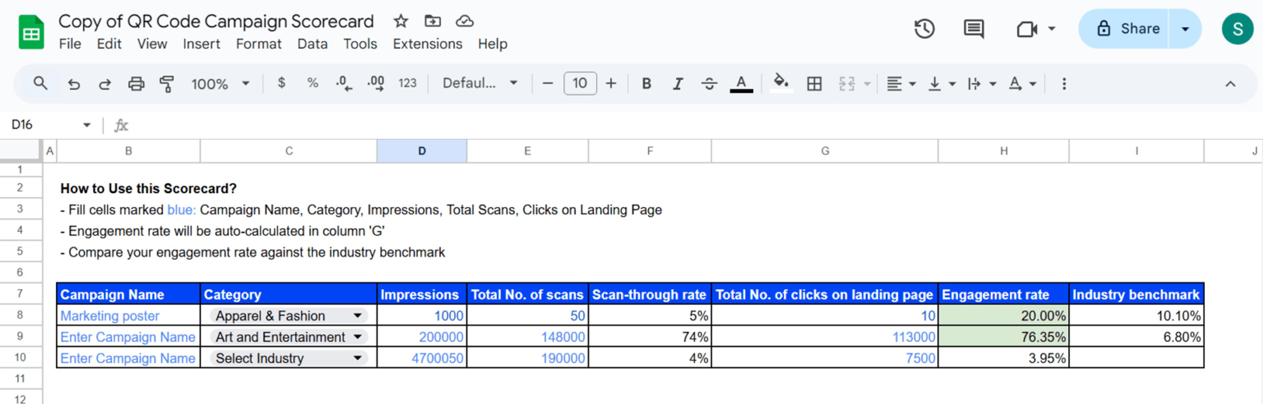Screen dimensions: 1263x404
Task: Expand the Apparel & Fashion category dropdown
Action: (x=358, y=316)
